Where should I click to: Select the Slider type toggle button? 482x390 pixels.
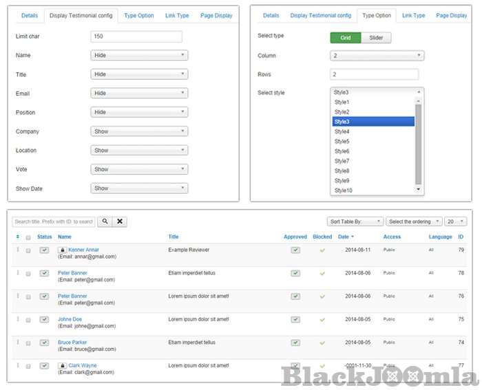point(376,38)
